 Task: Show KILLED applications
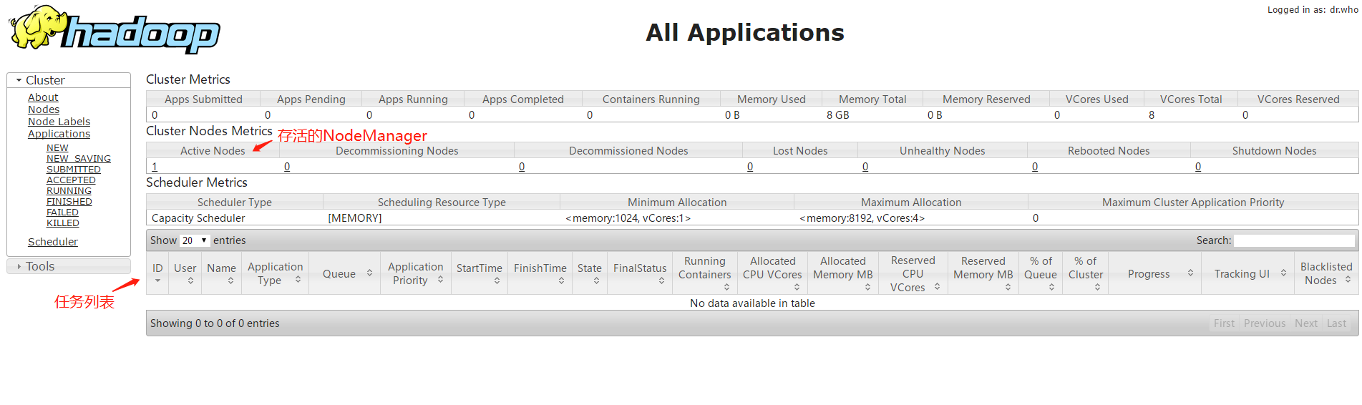[63, 223]
